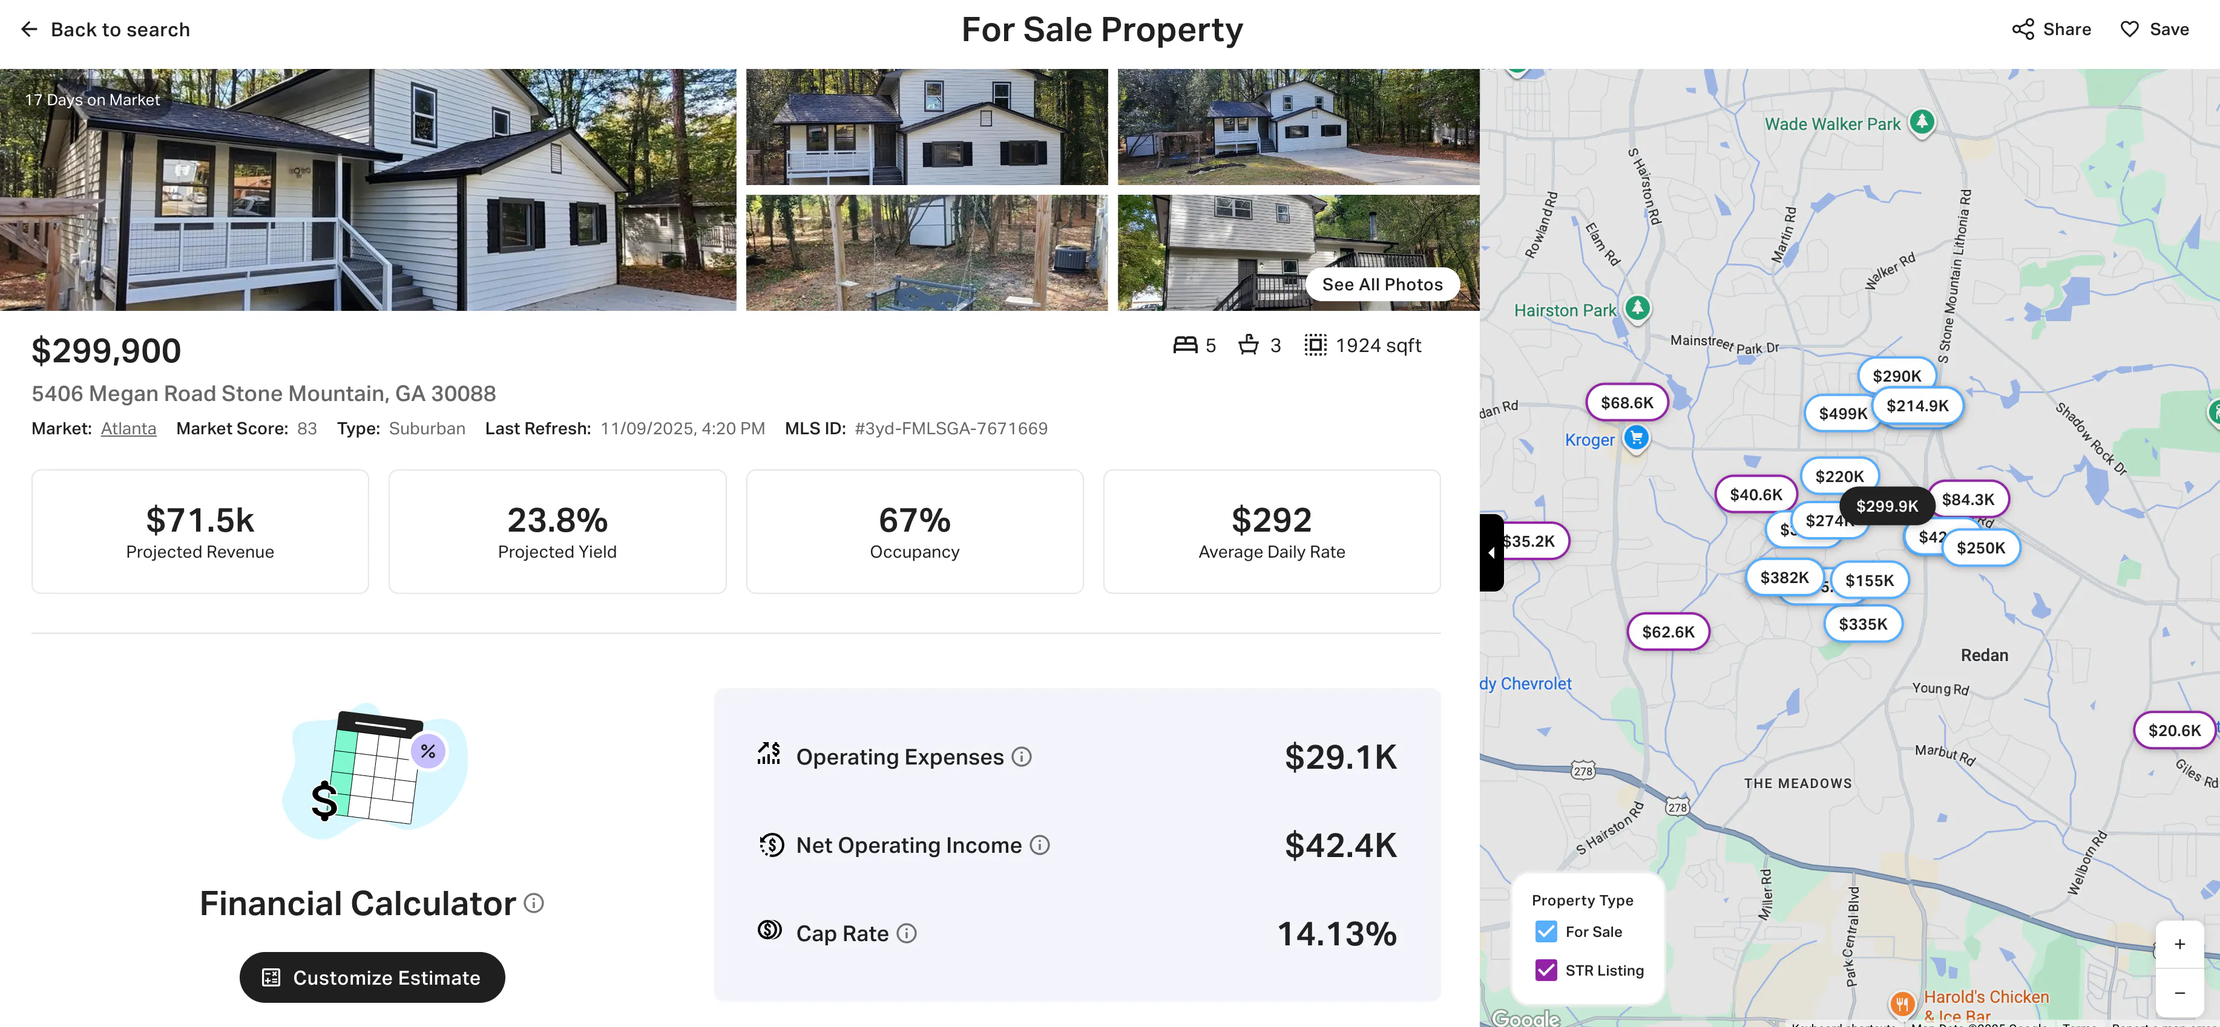Click the Kroger shopping cart map icon
Screen dimensions: 2220x1027
tap(1636, 439)
